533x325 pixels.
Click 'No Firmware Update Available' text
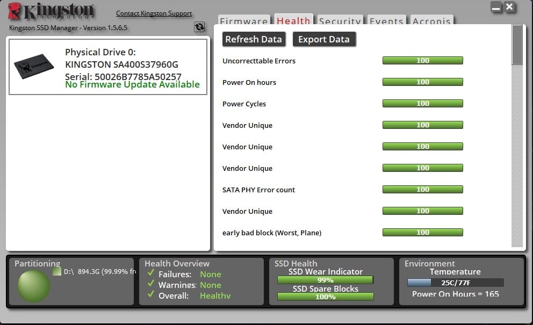[x=132, y=84]
